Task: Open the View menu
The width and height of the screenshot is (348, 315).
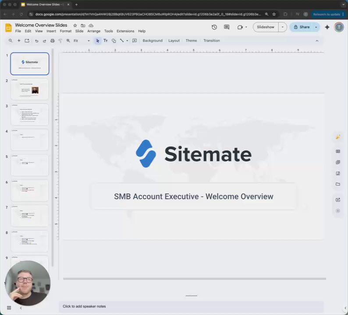Action: [39, 31]
